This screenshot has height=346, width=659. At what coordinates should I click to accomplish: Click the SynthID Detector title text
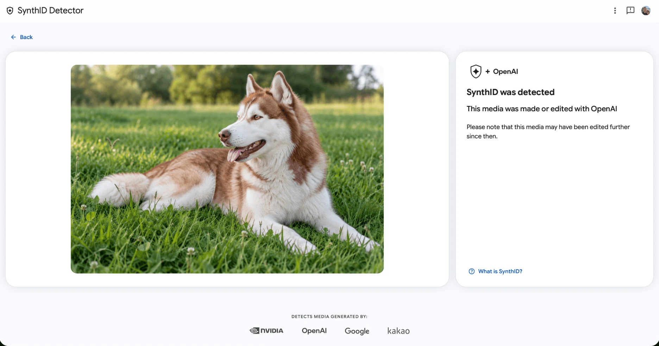click(50, 11)
